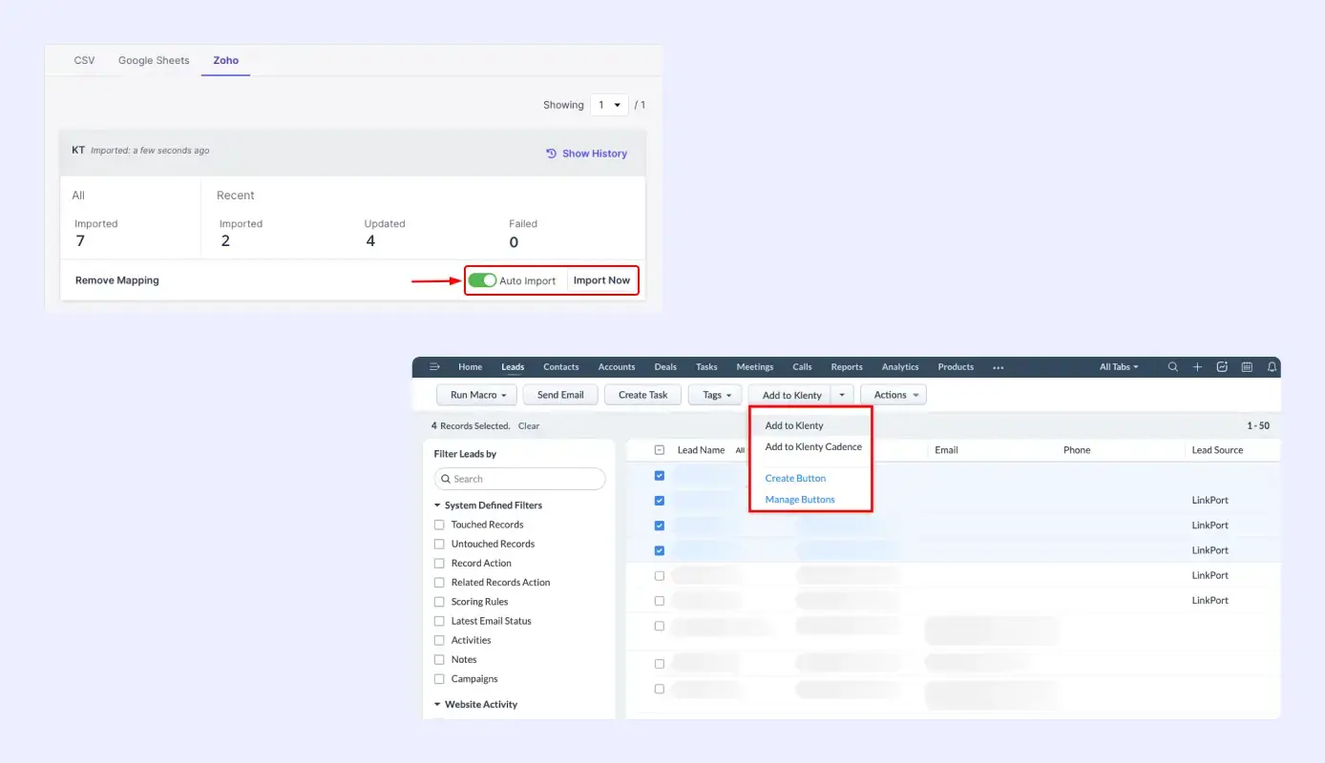Click the plus create icon in top bar
Viewport: 1325px width, 763px height.
pos(1198,367)
